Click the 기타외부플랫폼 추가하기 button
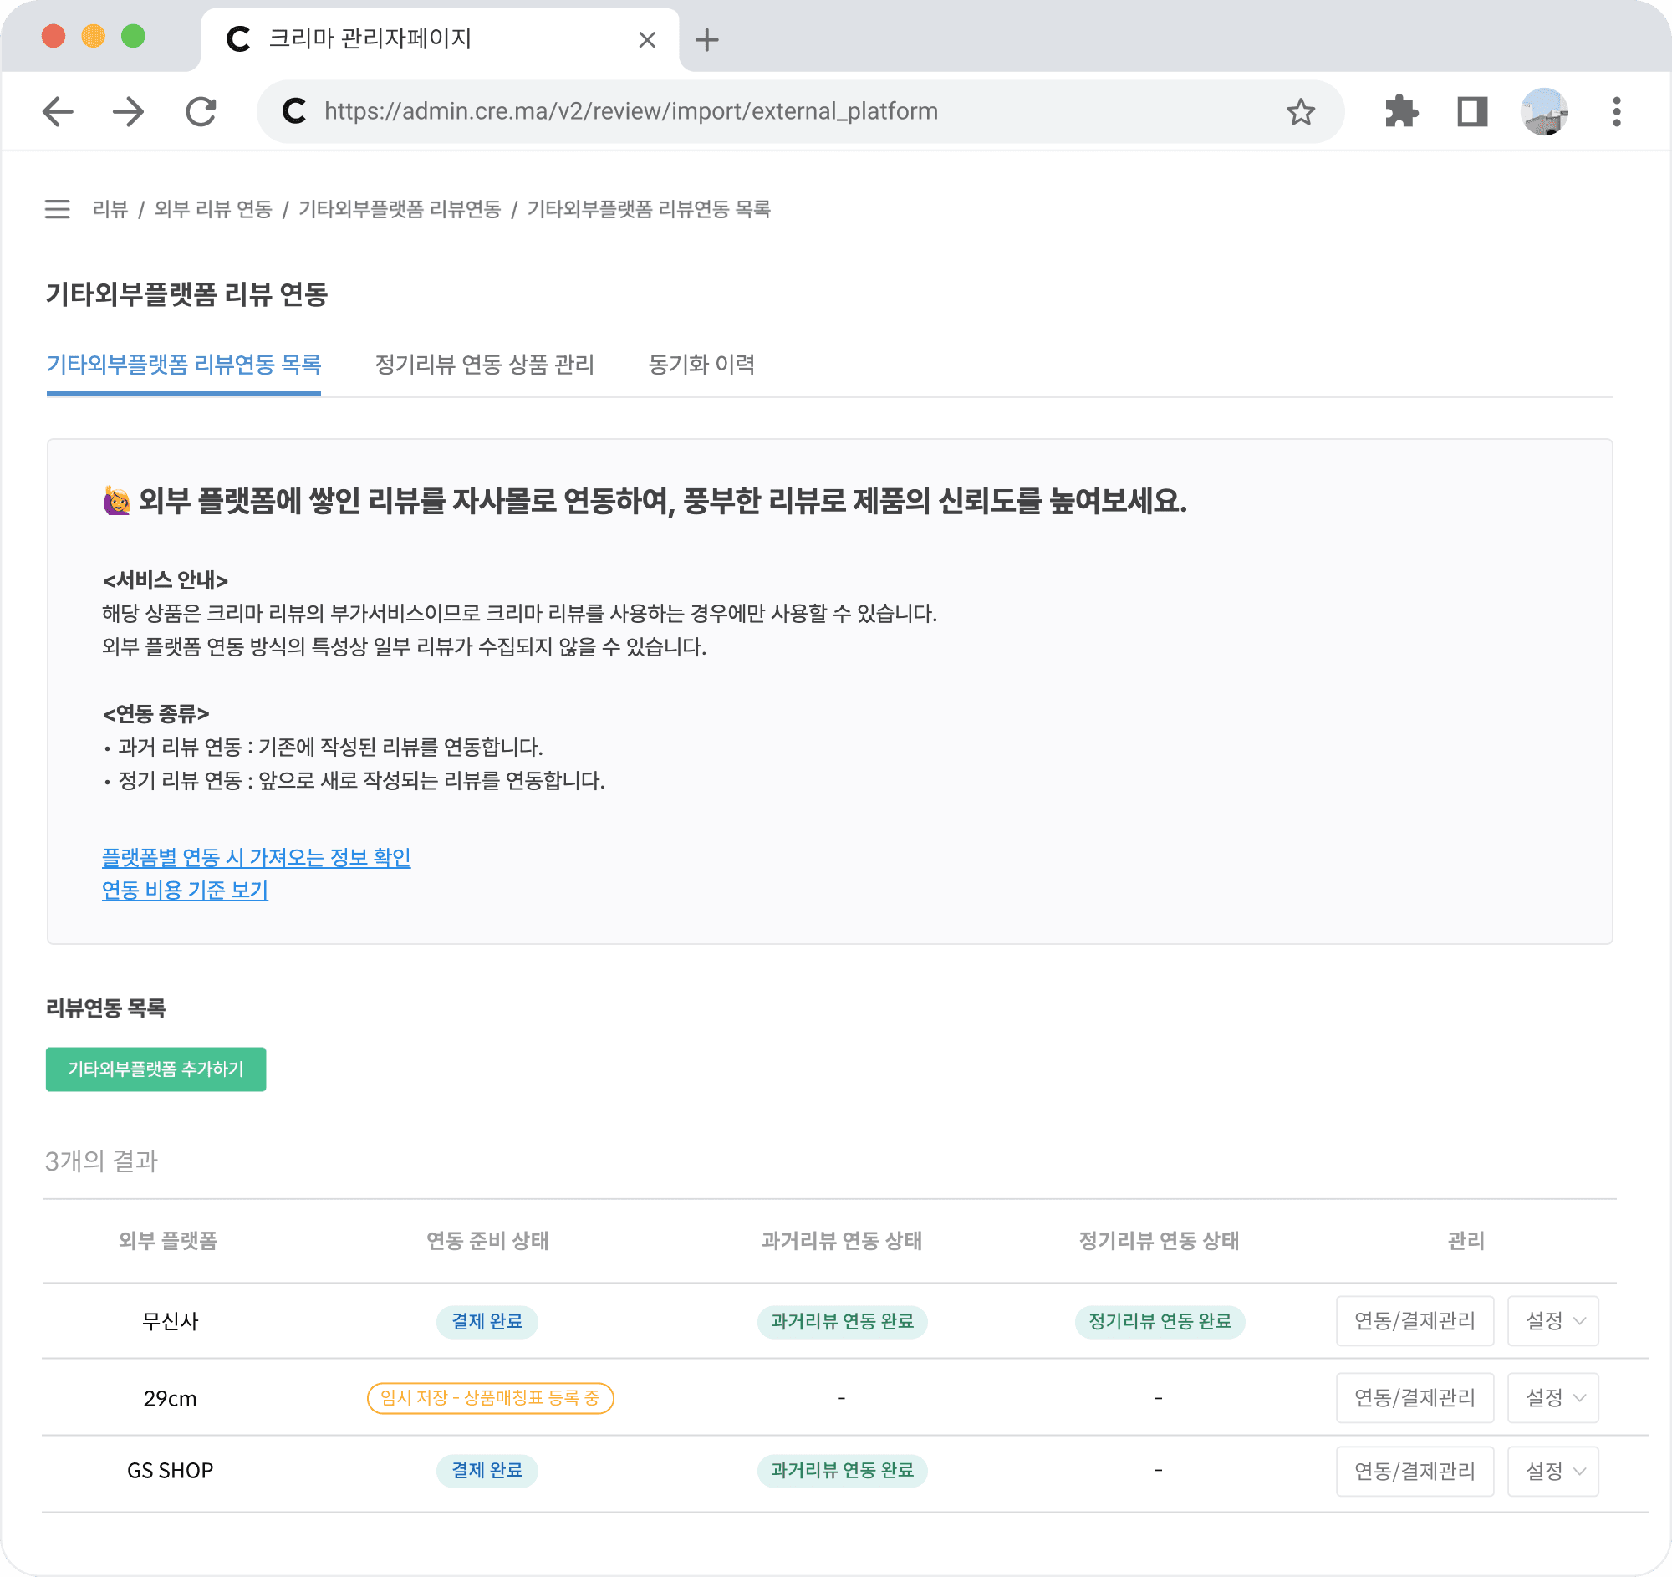Image resolution: width=1672 pixels, height=1577 pixels. (x=155, y=1069)
